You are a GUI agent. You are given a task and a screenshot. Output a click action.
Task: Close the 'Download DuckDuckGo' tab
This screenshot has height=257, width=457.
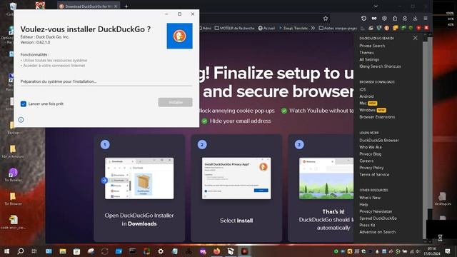pyautogui.click(x=116, y=6)
